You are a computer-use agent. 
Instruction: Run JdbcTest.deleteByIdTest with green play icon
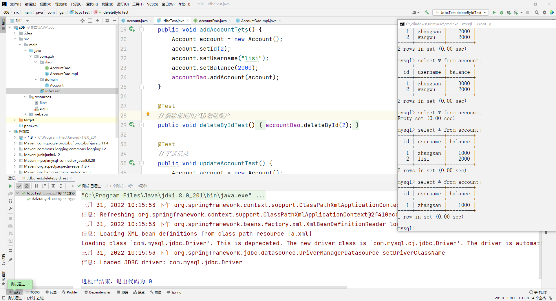(494, 12)
